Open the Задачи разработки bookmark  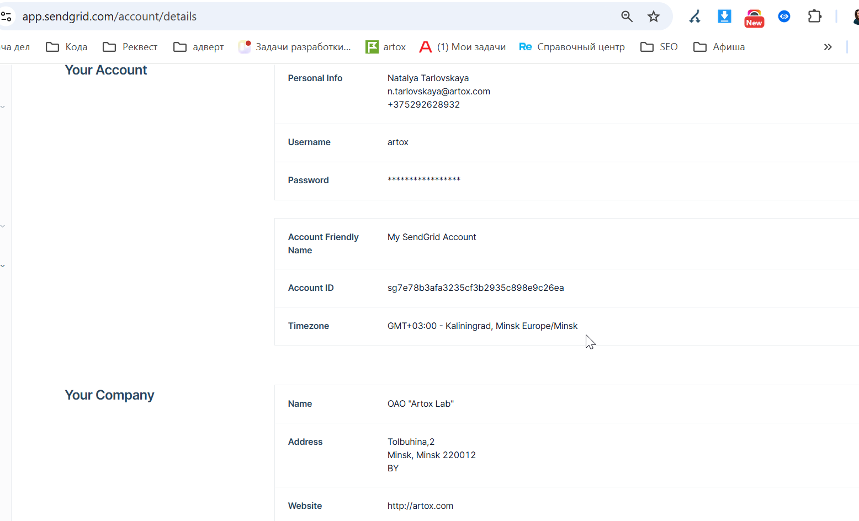[x=295, y=47]
